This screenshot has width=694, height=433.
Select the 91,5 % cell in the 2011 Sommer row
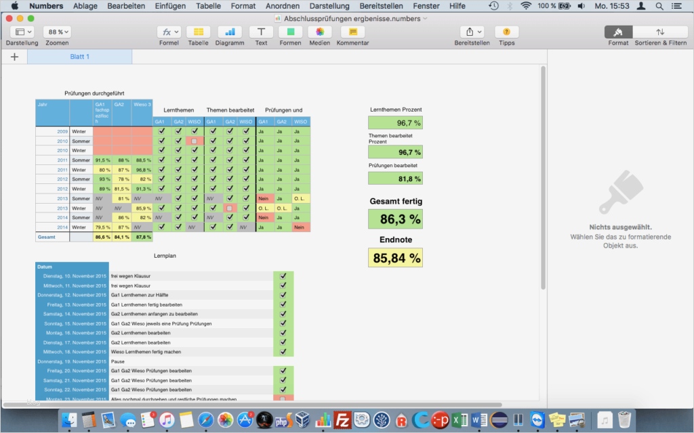(102, 160)
